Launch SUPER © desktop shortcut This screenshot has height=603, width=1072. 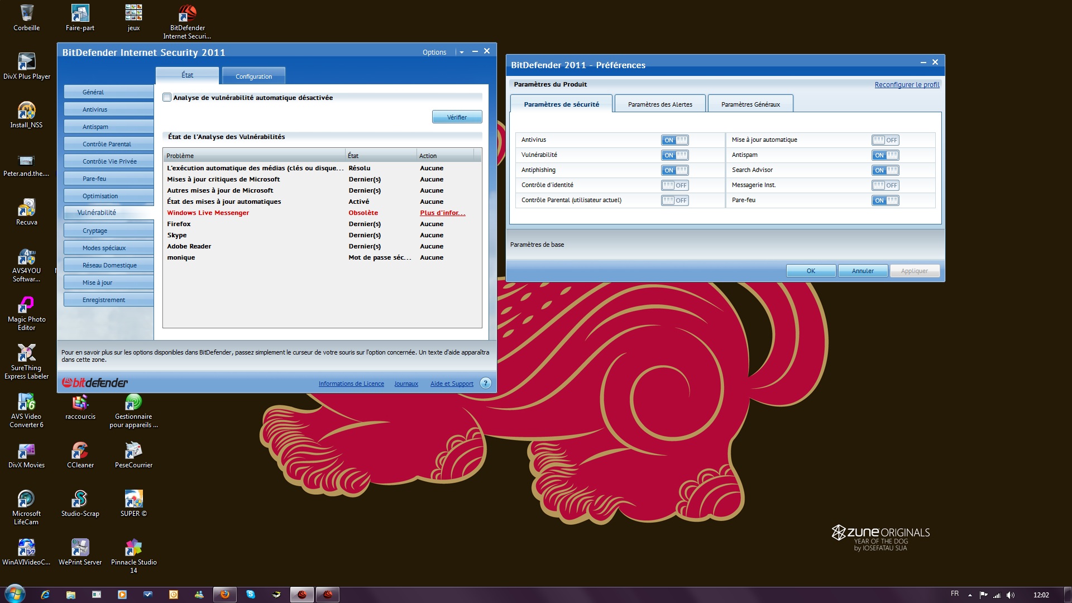(x=133, y=503)
